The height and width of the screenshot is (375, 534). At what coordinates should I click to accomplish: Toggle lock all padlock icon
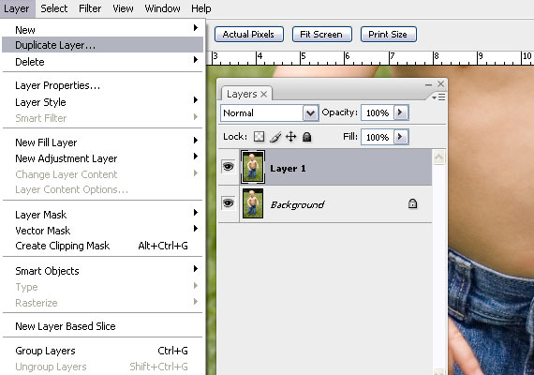(307, 137)
